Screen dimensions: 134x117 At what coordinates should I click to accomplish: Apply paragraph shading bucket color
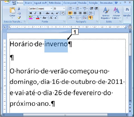[x=70, y=17]
